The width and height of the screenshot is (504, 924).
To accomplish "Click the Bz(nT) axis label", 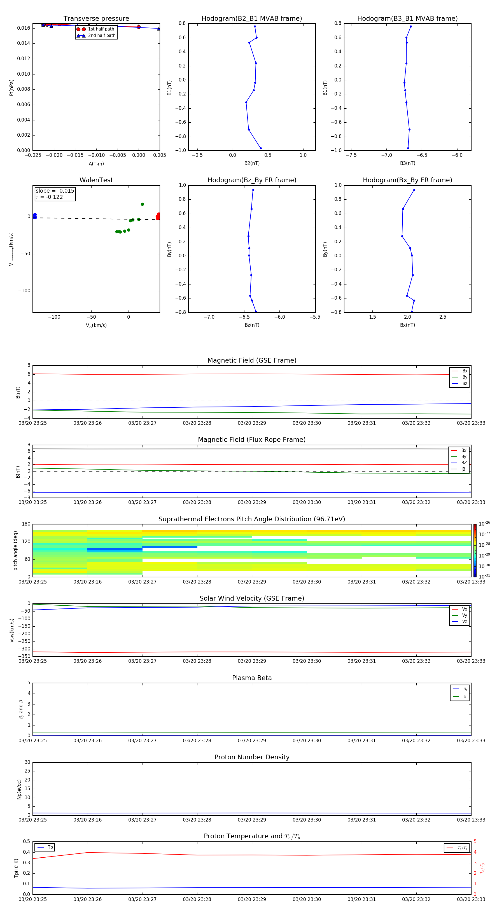I will pos(252,325).
